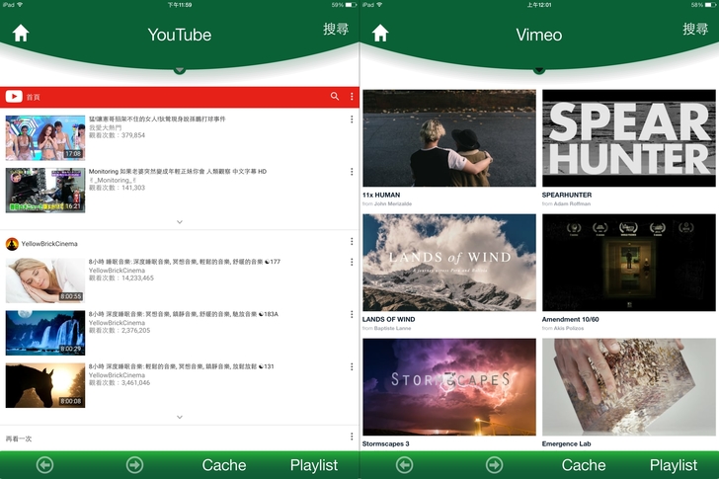Click the Monitoring video title text
This screenshot has height=479, width=719.
(178, 172)
